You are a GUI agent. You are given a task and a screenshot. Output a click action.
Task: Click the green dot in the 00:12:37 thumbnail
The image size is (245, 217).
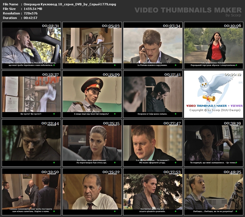coord(54,114)
